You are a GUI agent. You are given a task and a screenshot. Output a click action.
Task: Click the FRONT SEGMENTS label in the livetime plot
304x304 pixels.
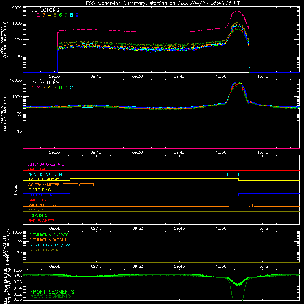point(52,292)
